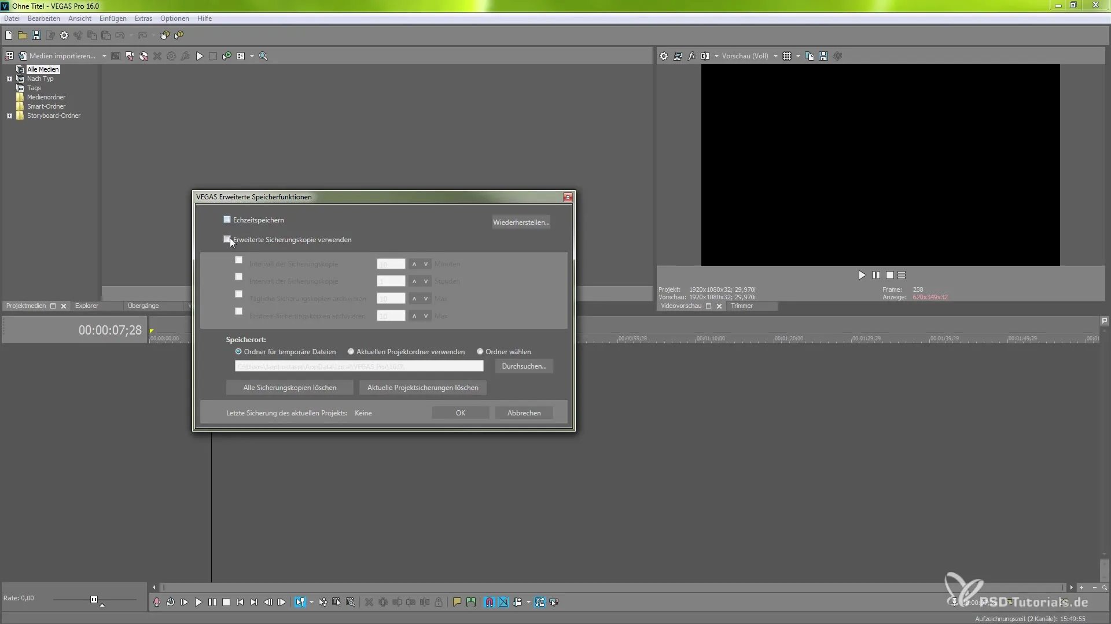The height and width of the screenshot is (624, 1111).
Task: Click the What's This help cursor icon
Action: (179, 35)
